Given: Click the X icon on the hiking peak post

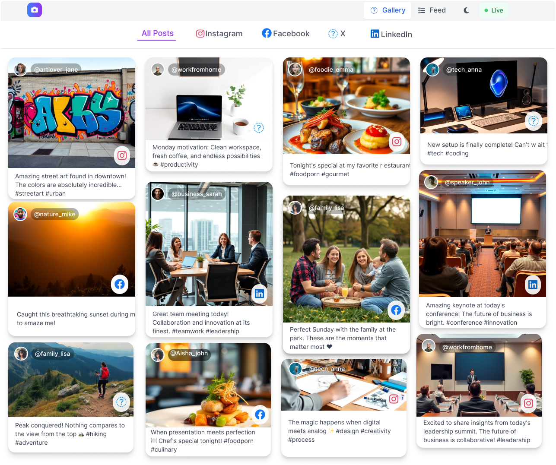Looking at the screenshot, I should click(x=121, y=402).
